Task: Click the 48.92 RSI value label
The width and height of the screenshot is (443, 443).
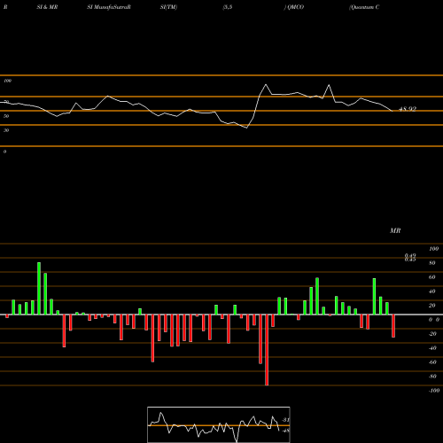Action: click(x=408, y=109)
